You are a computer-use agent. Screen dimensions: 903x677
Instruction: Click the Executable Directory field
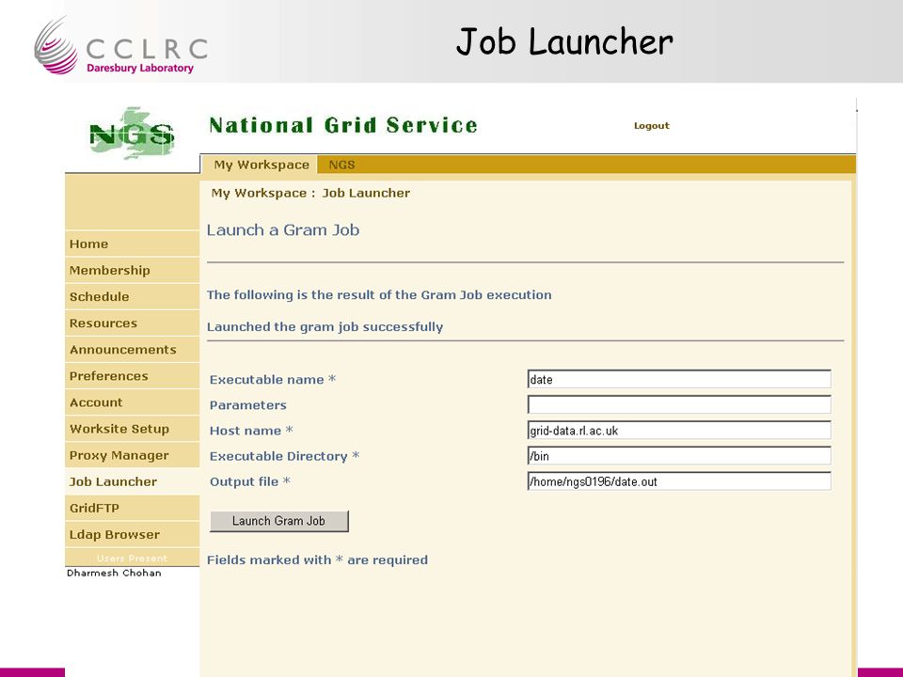pos(679,456)
